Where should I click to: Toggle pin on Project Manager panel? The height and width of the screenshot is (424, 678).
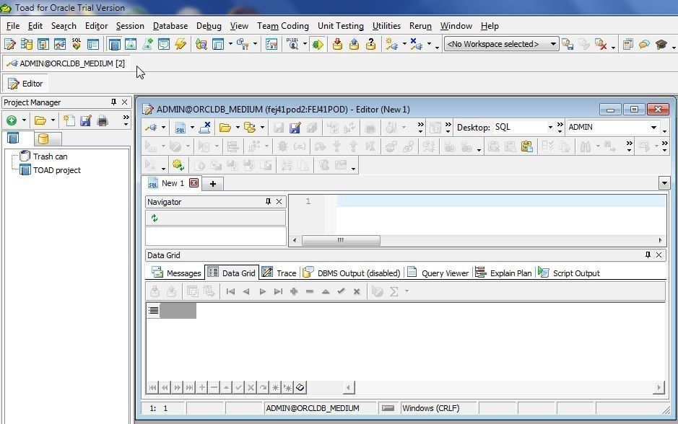tap(113, 102)
